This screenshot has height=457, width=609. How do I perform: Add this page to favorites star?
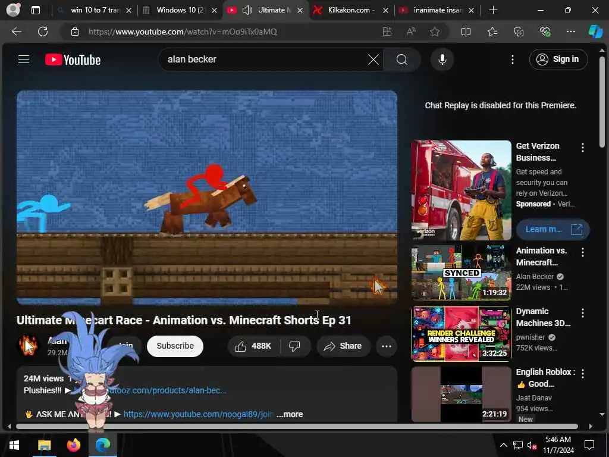(434, 32)
